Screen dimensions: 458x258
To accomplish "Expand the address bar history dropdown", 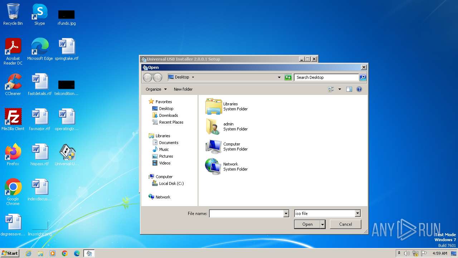I will point(279,77).
